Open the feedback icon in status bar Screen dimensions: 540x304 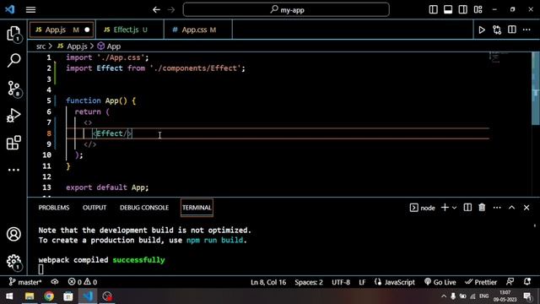coord(510,282)
